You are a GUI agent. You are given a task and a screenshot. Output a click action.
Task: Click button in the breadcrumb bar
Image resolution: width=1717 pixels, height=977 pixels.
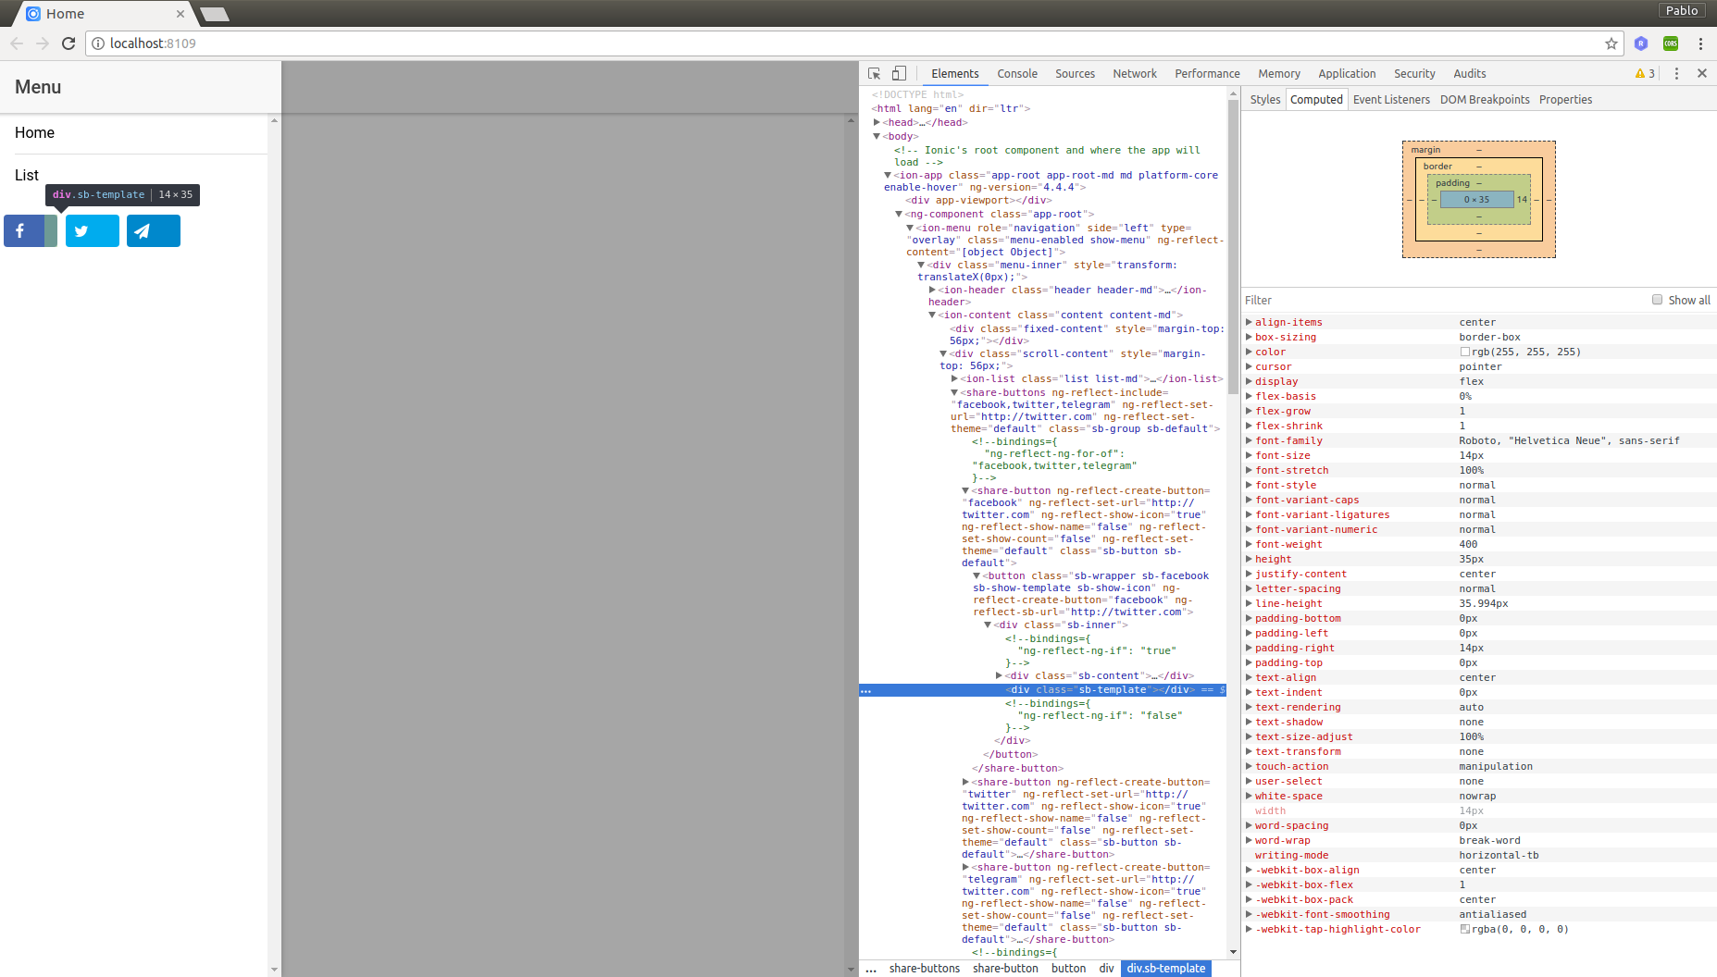tap(1068, 969)
